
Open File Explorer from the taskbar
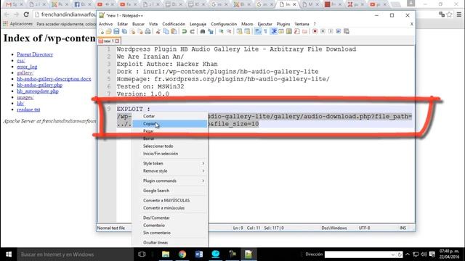(x=166, y=254)
